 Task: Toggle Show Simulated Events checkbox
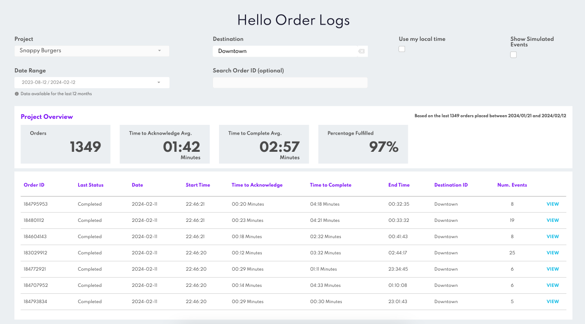click(513, 55)
